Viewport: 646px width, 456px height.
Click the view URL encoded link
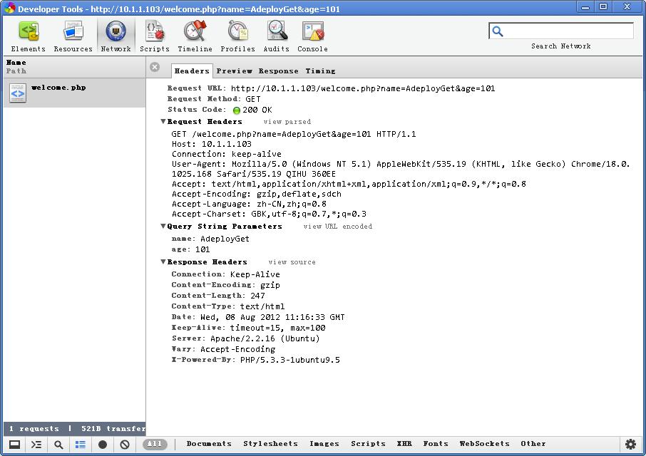tap(339, 227)
